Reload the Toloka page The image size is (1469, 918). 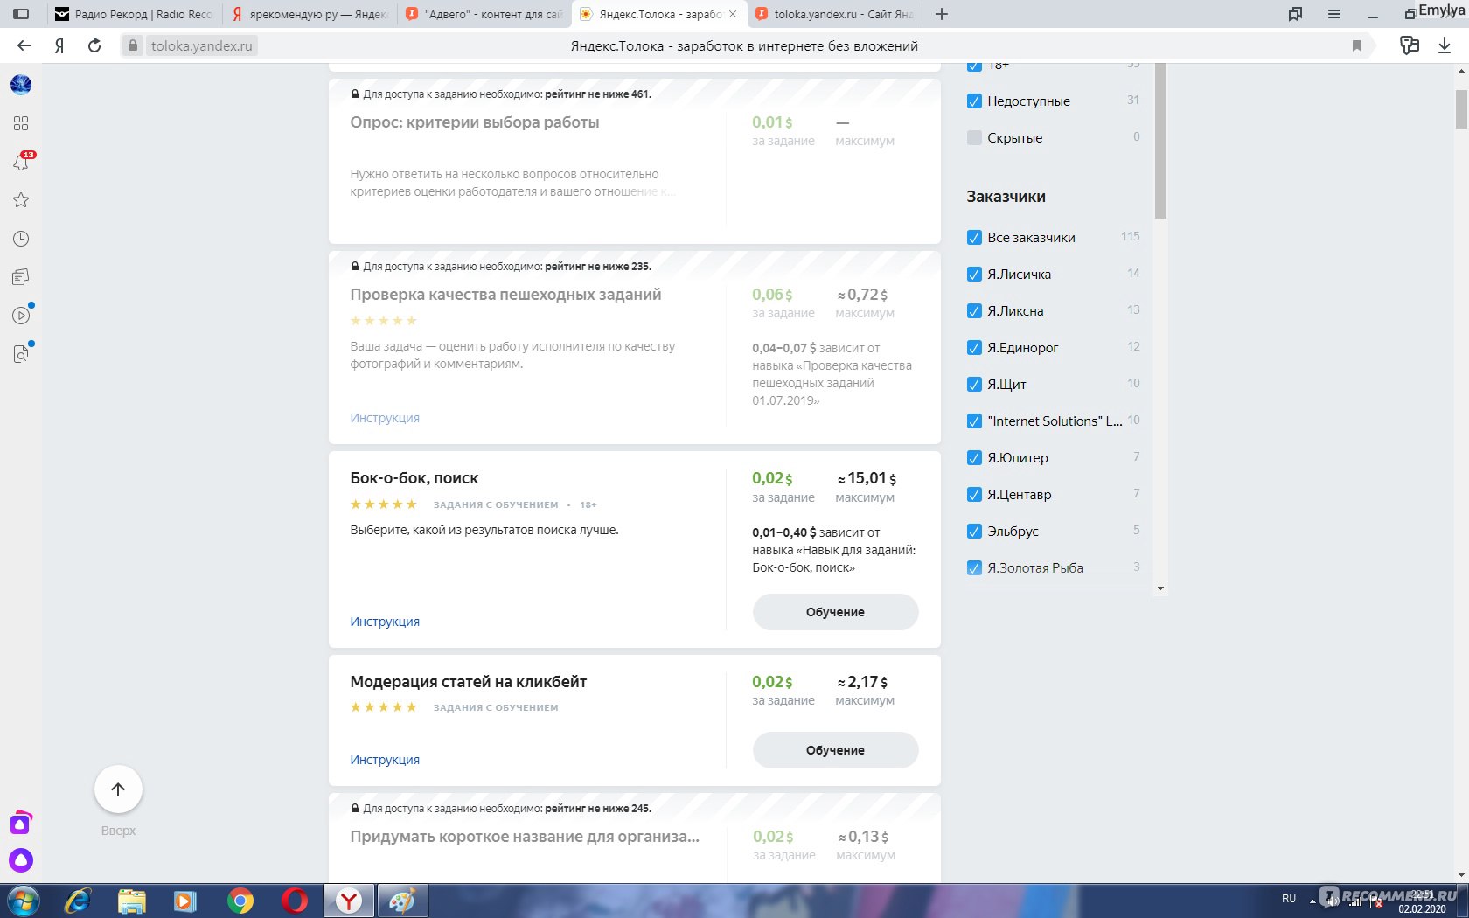pyautogui.click(x=94, y=45)
